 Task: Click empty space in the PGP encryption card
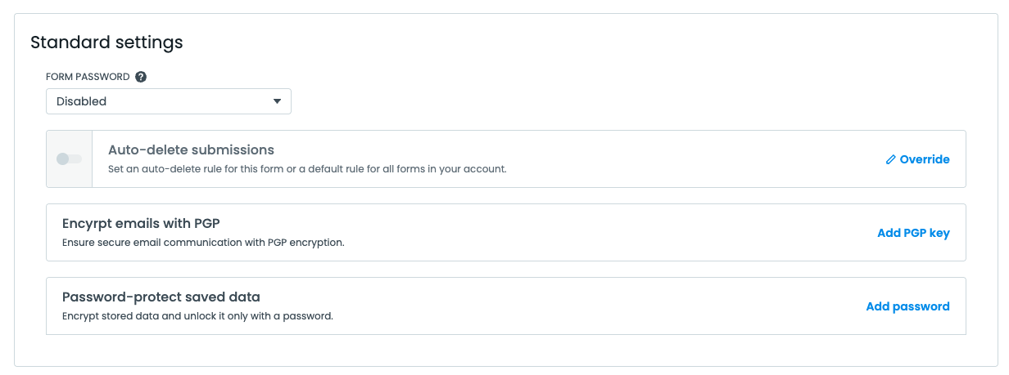tap(573, 233)
